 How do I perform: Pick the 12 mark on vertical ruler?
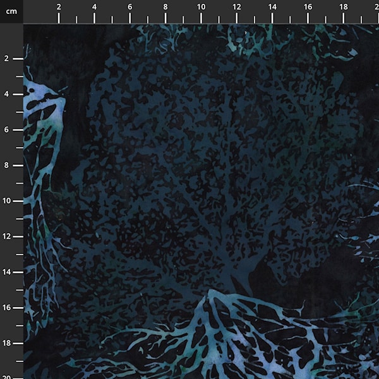pos(6,236)
